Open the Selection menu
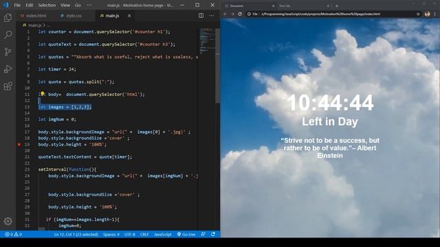The height and width of the screenshot is (247, 440). pyautogui.click(x=47, y=5)
